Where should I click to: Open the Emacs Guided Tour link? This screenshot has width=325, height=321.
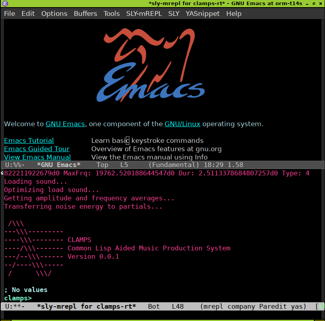[37, 149]
